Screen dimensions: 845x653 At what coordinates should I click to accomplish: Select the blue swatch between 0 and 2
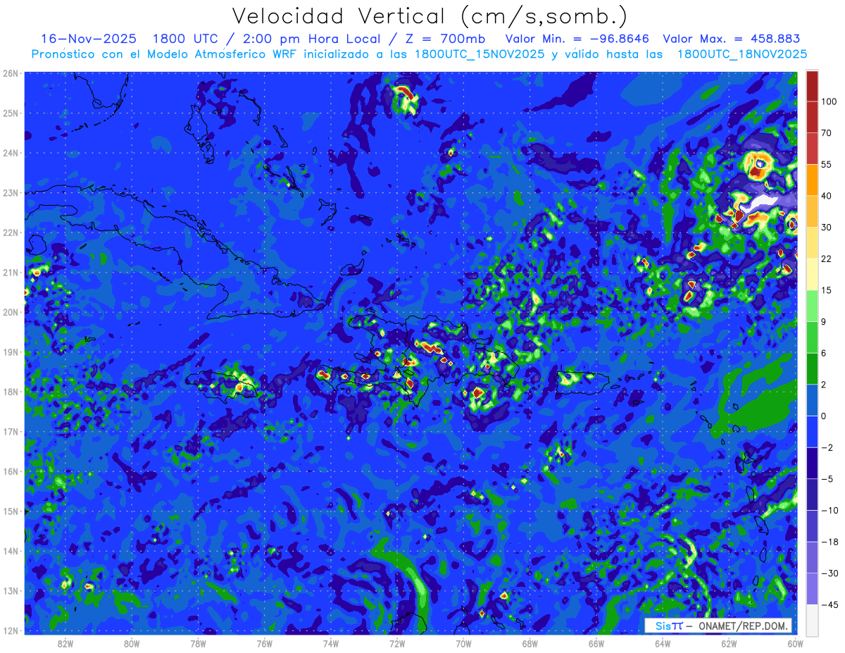(x=812, y=399)
